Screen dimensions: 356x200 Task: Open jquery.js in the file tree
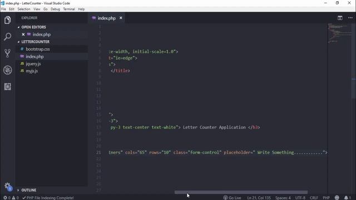(x=33, y=64)
